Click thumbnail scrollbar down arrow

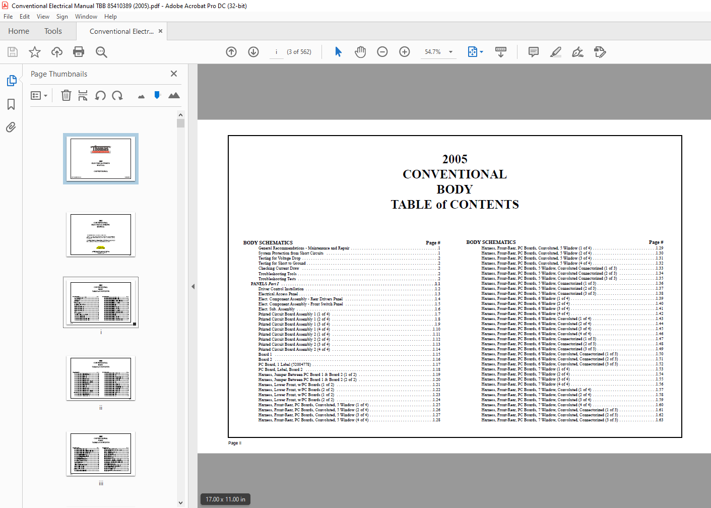click(x=181, y=503)
